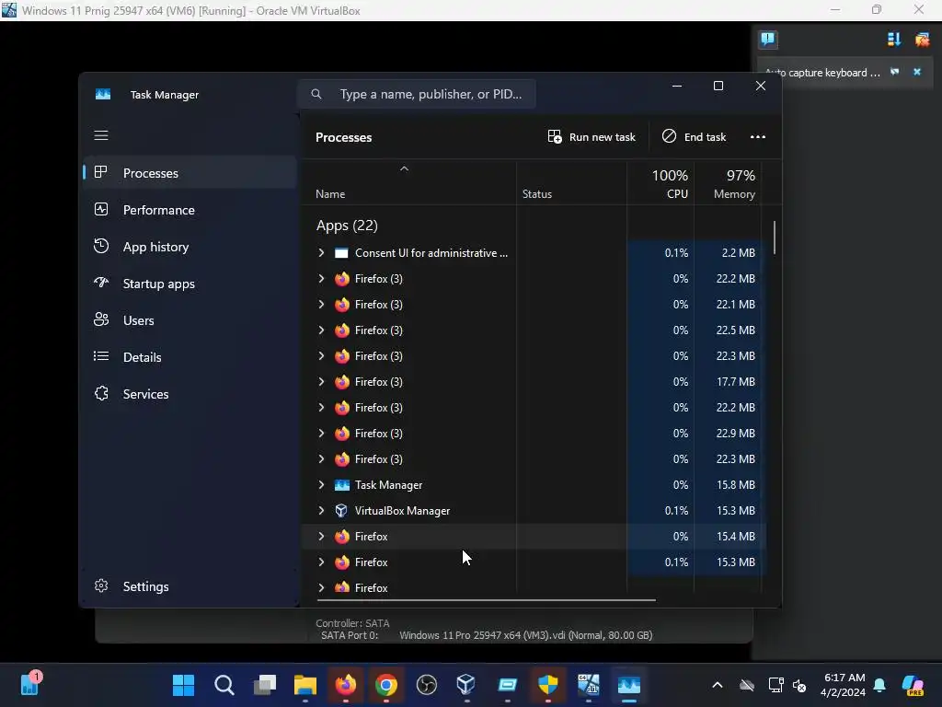Viewport: 942px width, 707px height.
Task: Open the Processes page in sidebar
Action: 190,172
